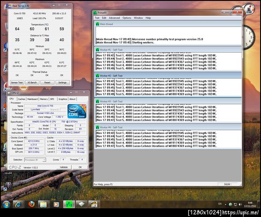The image size is (261, 217).
Task: Switch to the Graphics tab in CPU-Z
Action: pyautogui.click(x=63, y=99)
